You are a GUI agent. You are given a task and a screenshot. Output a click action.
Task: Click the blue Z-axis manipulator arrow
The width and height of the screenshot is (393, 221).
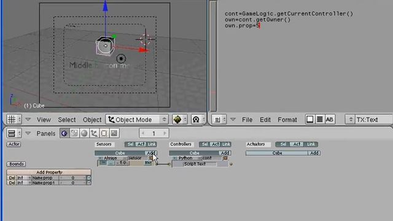[x=105, y=6]
